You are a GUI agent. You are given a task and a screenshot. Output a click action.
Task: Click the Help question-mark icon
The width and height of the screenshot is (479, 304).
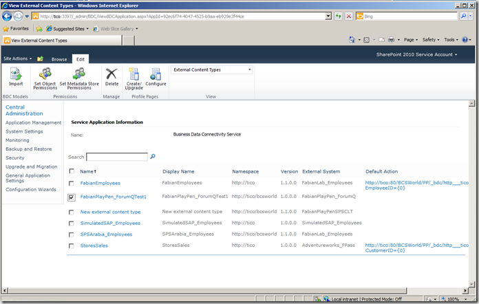point(465,40)
